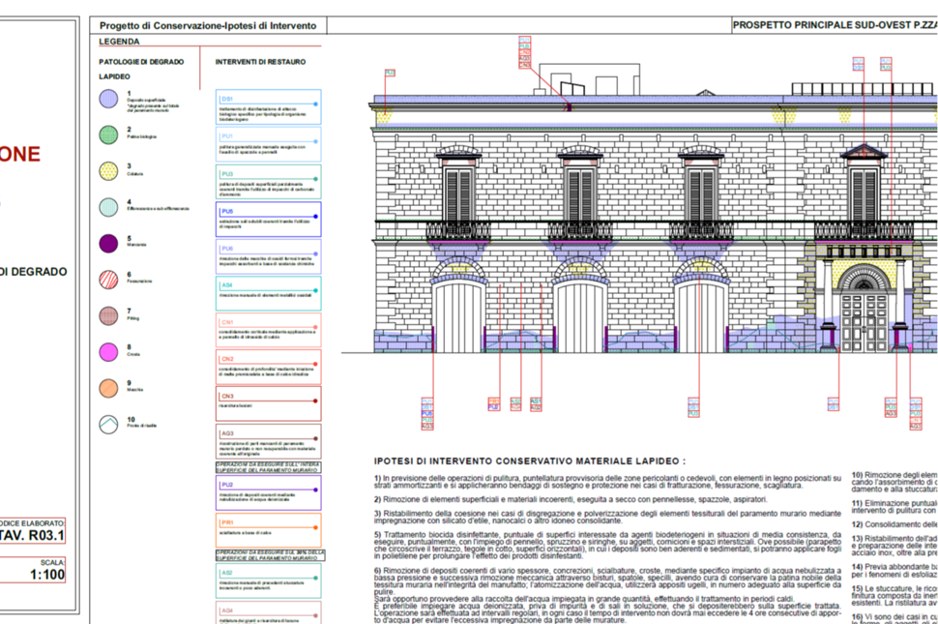Click the 'PROSPETTO PRINCIPALE SUD-OVEST' header text
The height and width of the screenshot is (624, 938).
pos(821,25)
